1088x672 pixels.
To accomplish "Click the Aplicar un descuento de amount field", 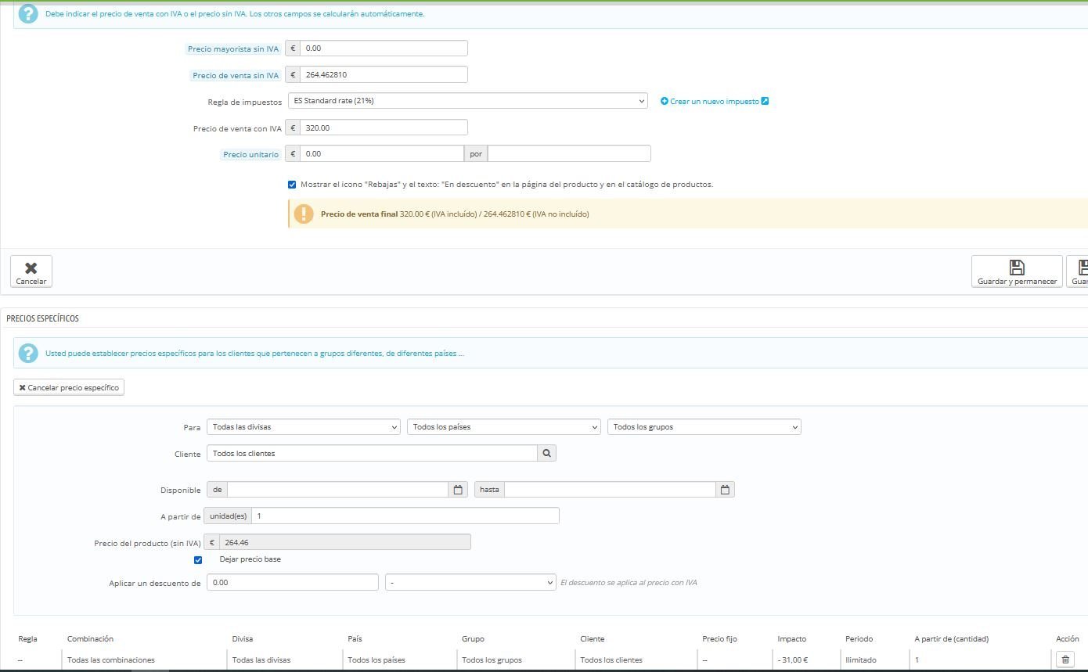I will pos(292,583).
